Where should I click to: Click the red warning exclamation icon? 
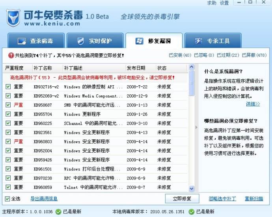click(x=11, y=56)
